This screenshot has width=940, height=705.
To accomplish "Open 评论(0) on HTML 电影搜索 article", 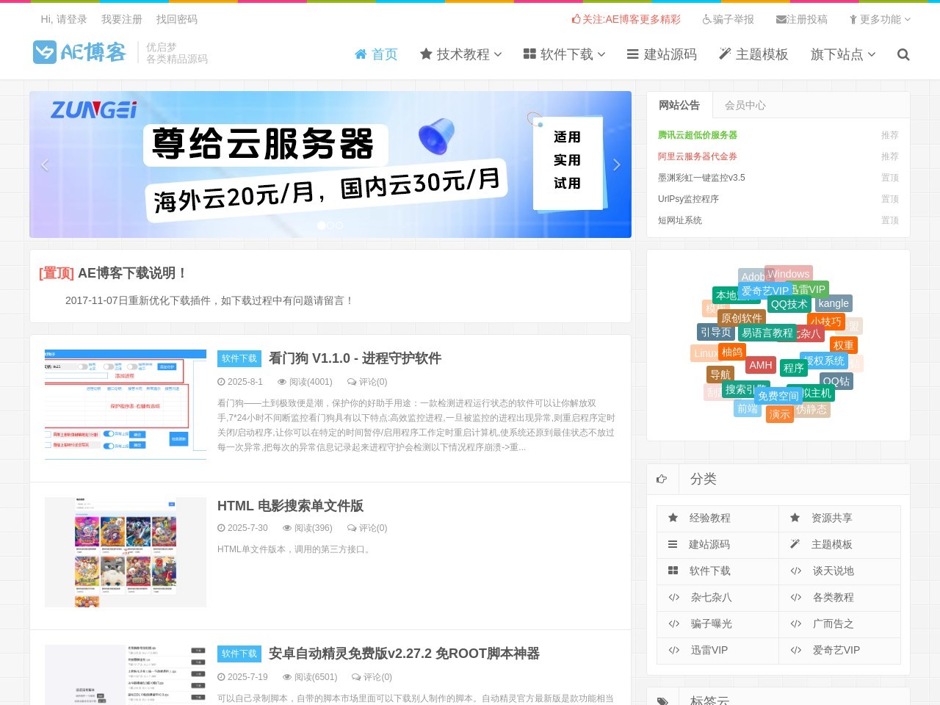I will (367, 528).
